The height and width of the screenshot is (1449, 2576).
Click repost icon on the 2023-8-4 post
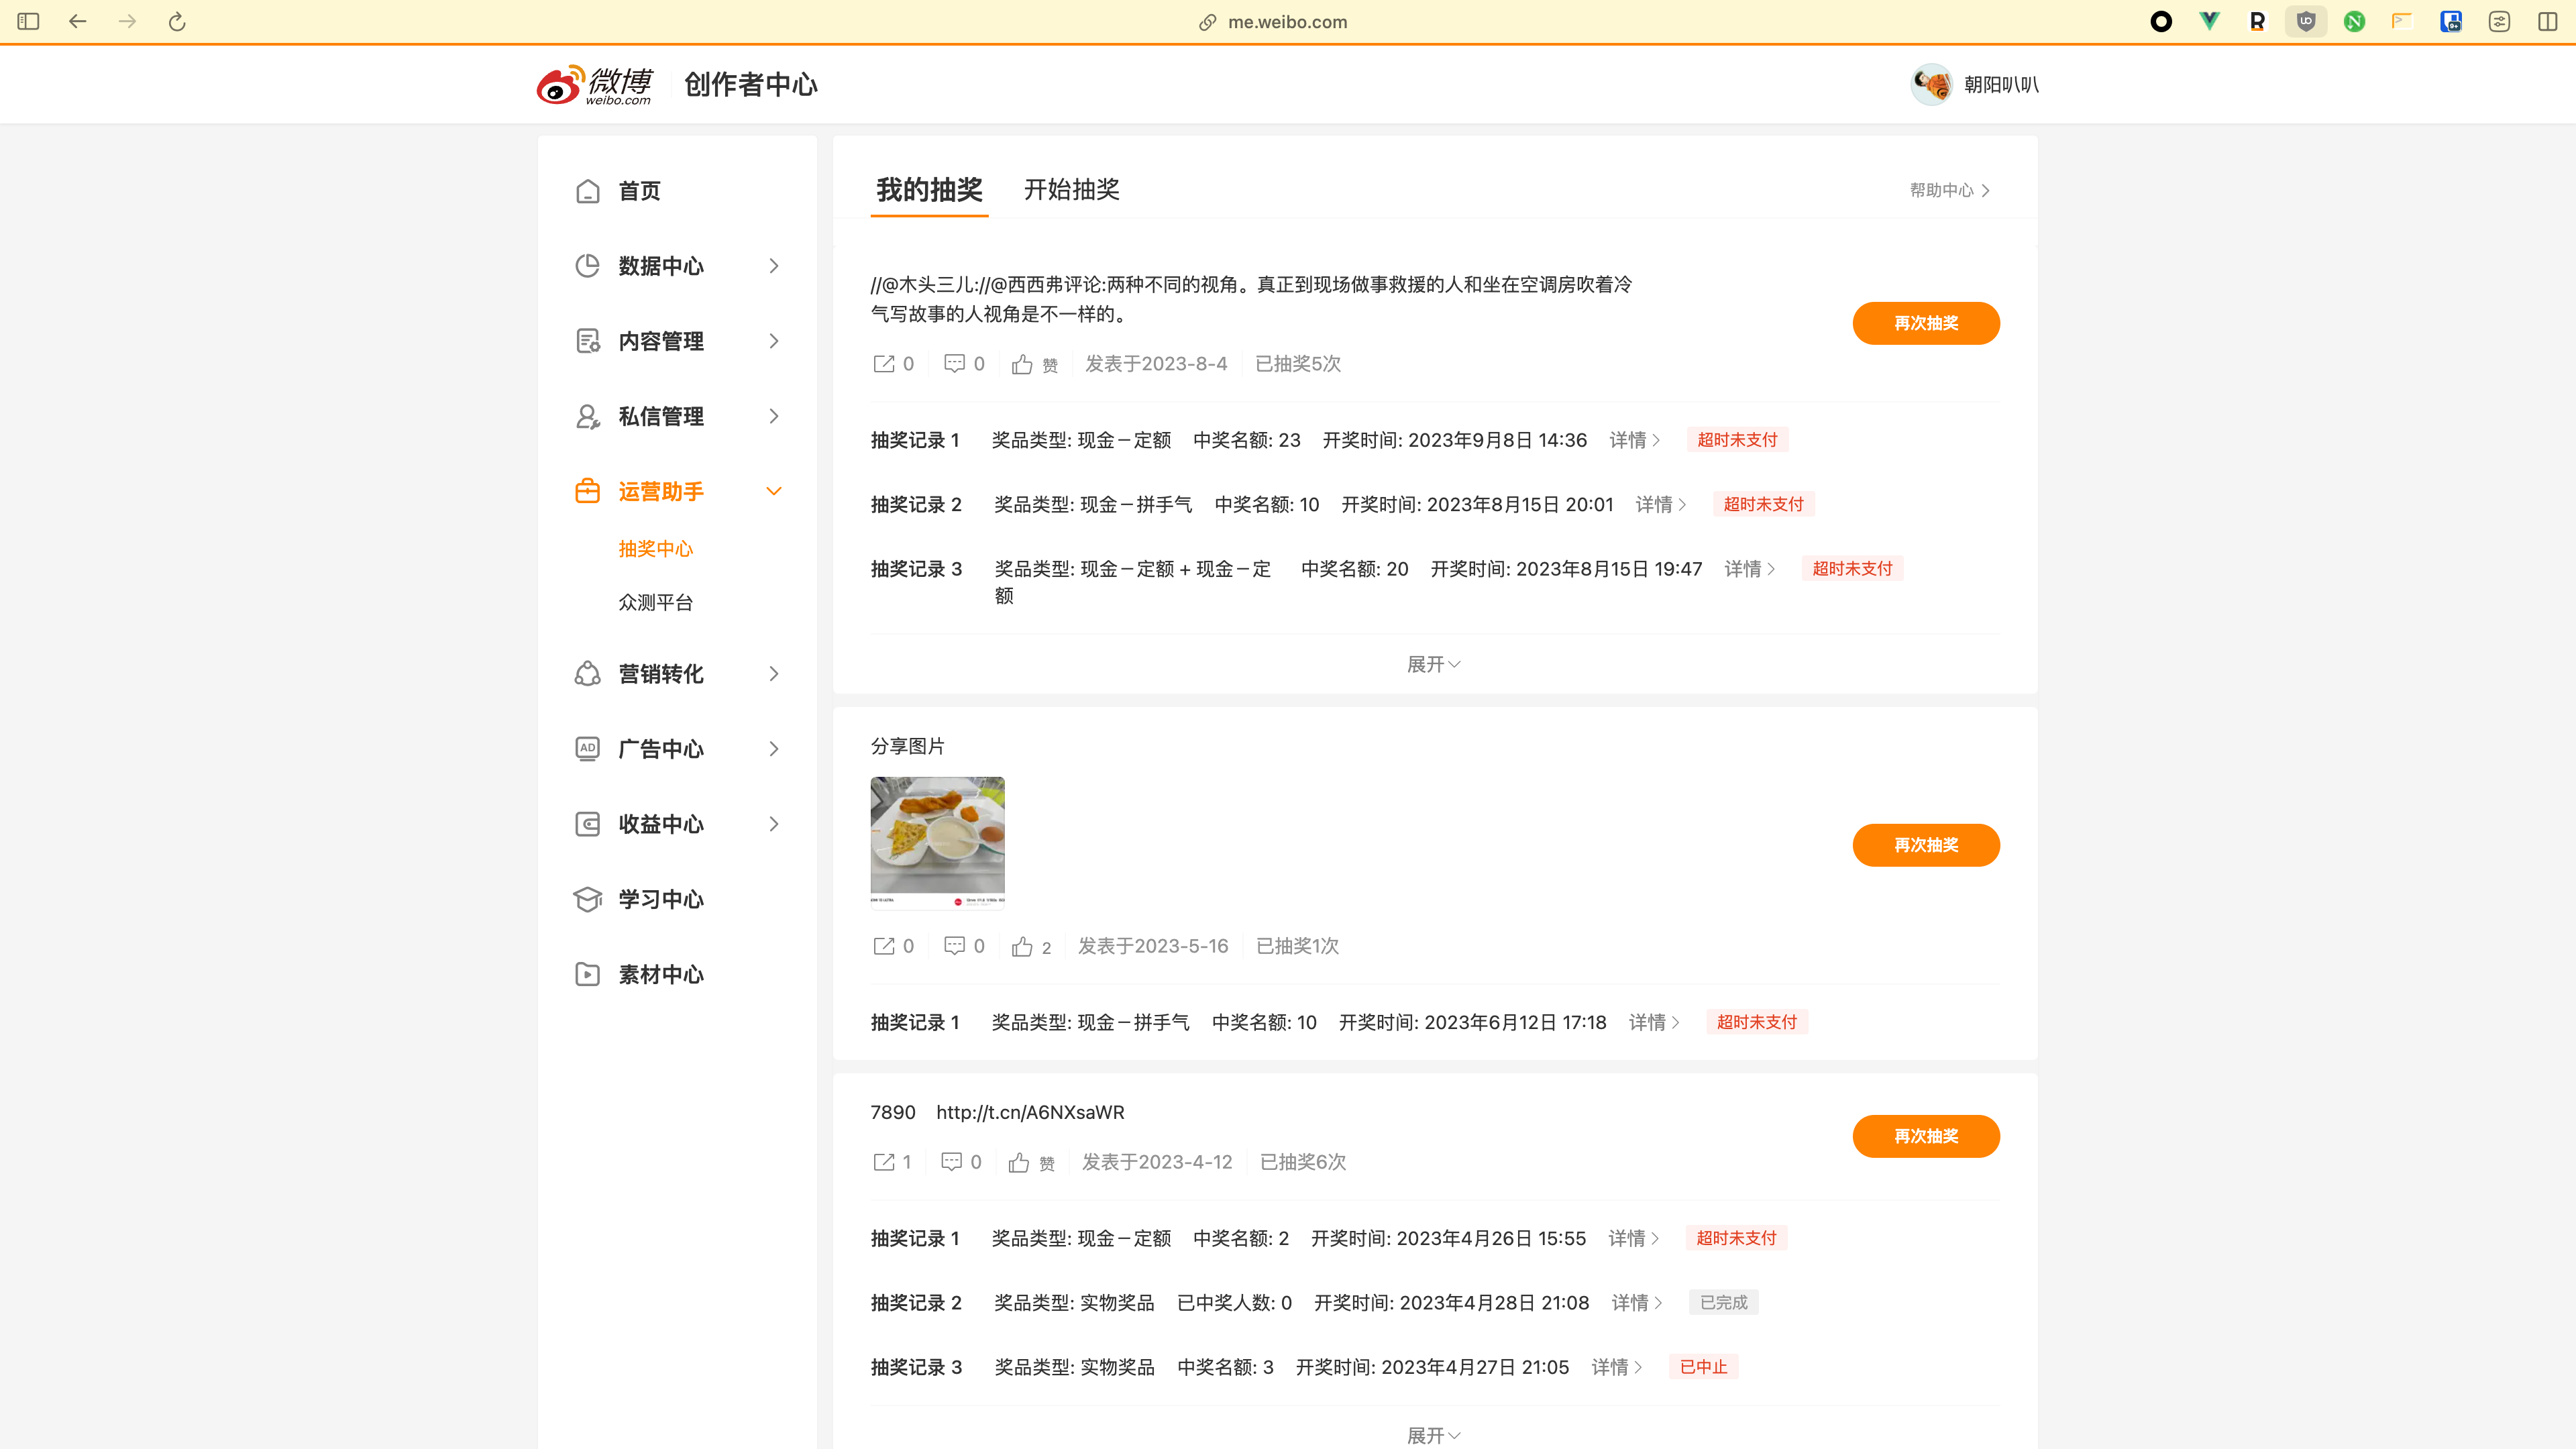[x=883, y=364]
